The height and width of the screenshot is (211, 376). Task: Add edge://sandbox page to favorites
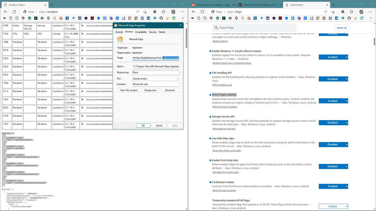click(x=145, y=12)
